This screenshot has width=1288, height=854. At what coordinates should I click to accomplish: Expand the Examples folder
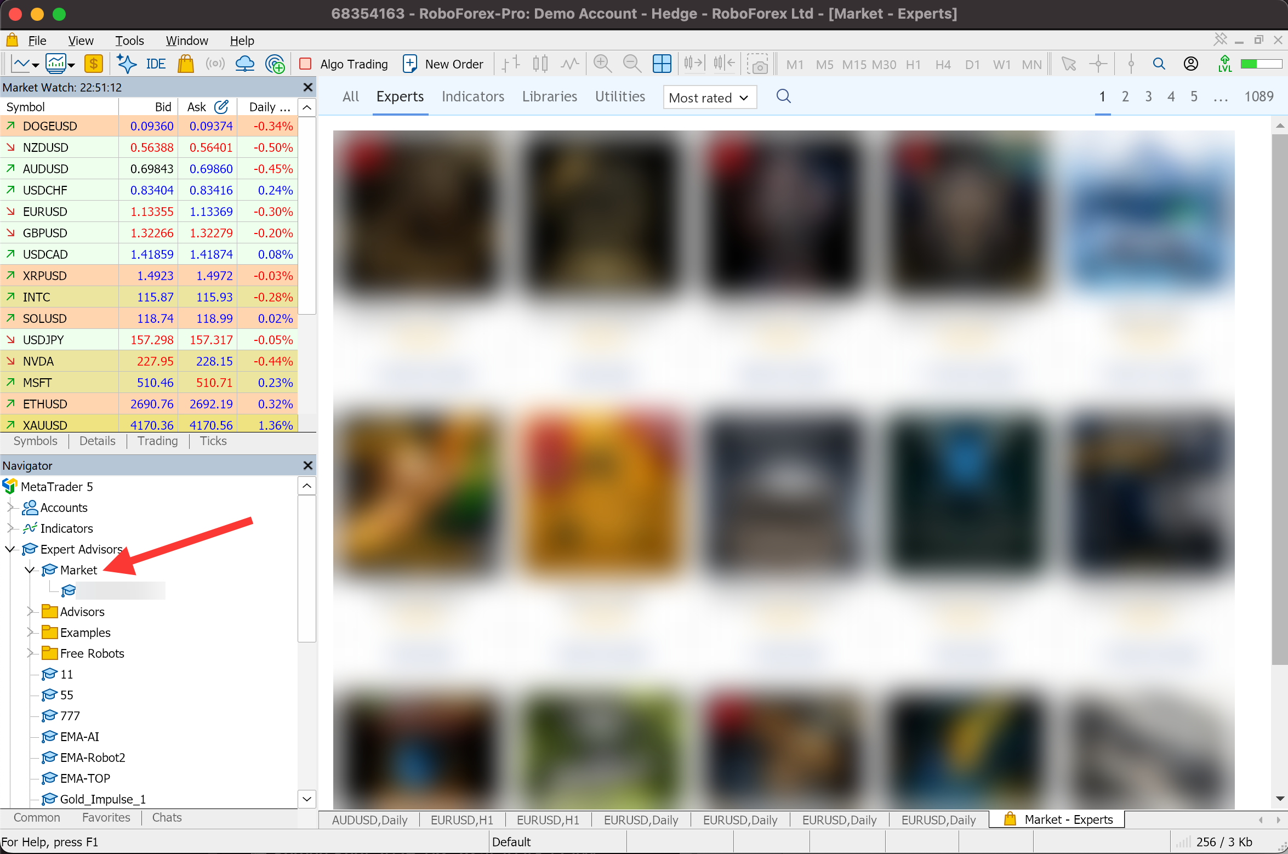(x=30, y=632)
